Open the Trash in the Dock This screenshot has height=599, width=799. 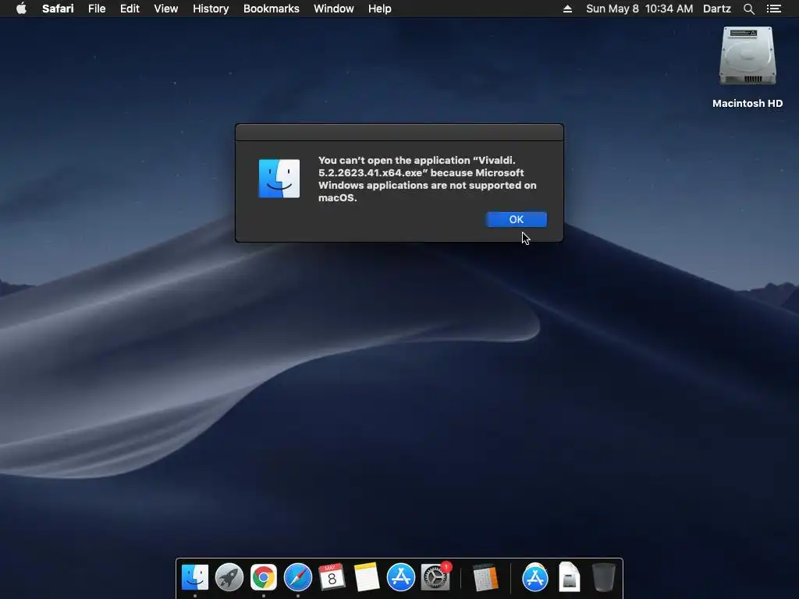tap(604, 577)
